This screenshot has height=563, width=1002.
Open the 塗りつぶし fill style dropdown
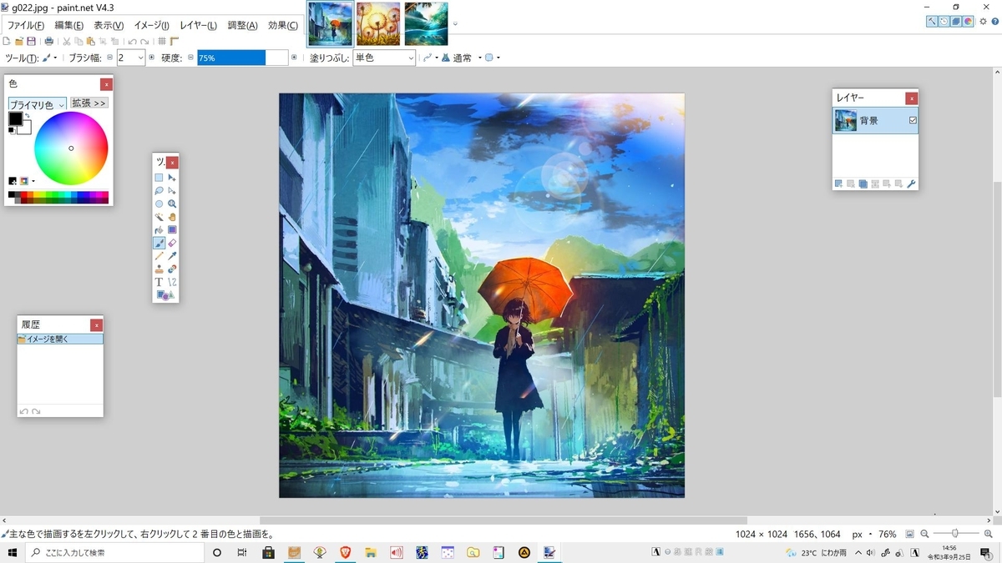tap(413, 58)
